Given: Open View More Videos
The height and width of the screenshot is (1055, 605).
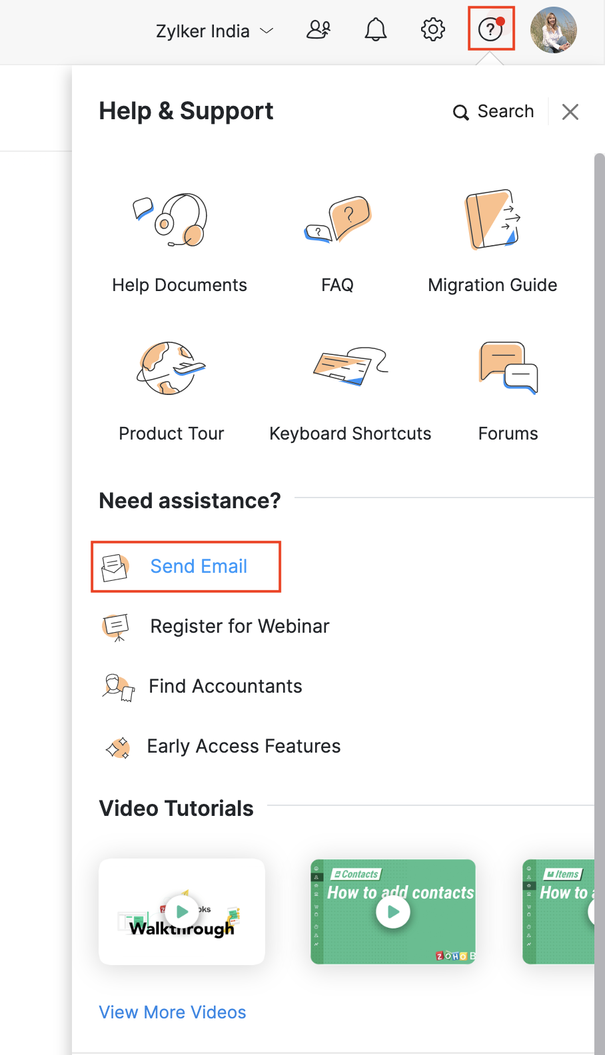Looking at the screenshot, I should point(172,1012).
